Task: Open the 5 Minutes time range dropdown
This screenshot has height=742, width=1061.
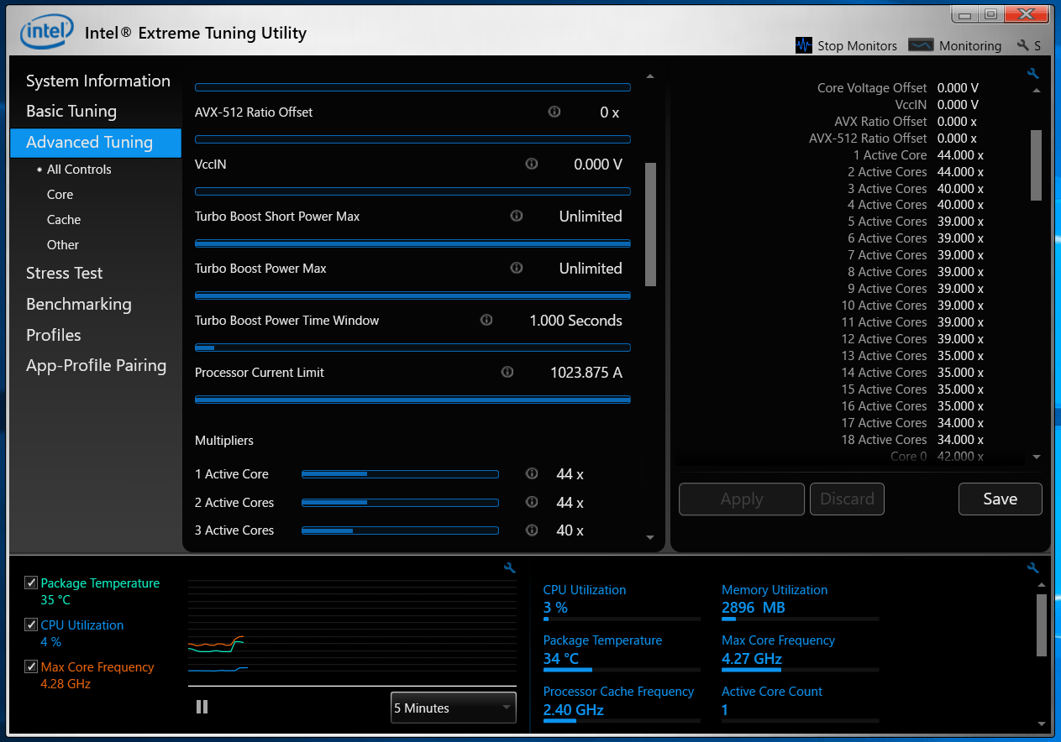Action: 453,708
